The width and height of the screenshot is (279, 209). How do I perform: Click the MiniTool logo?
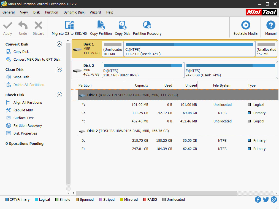261,12
